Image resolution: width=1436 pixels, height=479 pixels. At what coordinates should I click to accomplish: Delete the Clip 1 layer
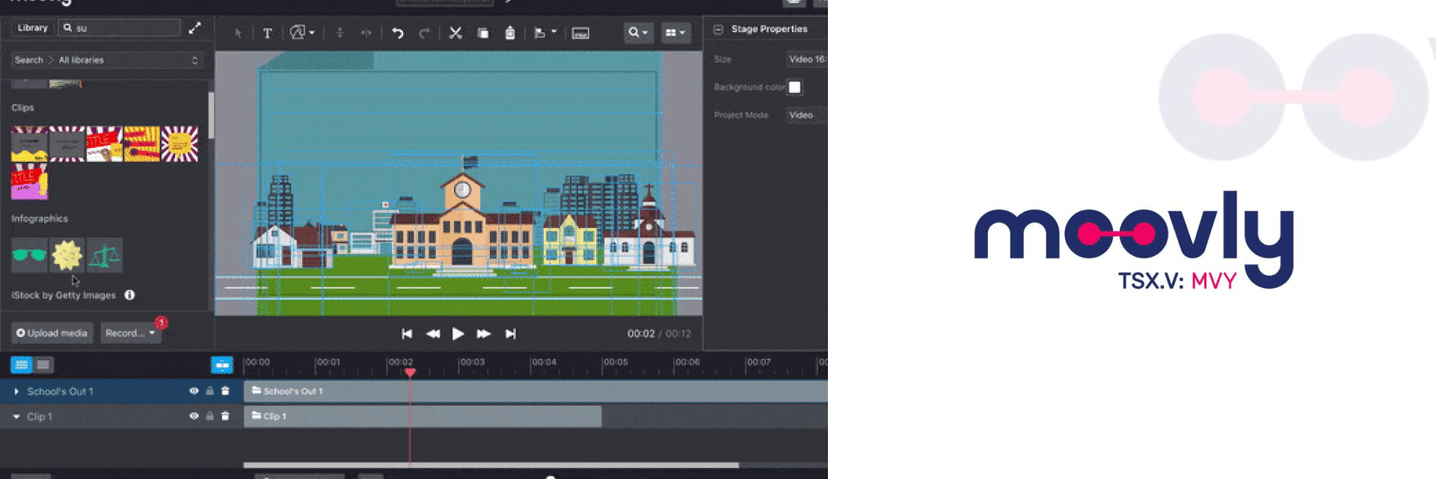click(225, 415)
